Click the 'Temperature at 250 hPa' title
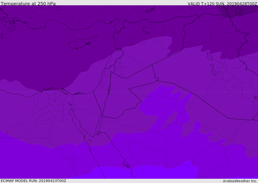This screenshot has height=183, width=258. [x=28, y=4]
